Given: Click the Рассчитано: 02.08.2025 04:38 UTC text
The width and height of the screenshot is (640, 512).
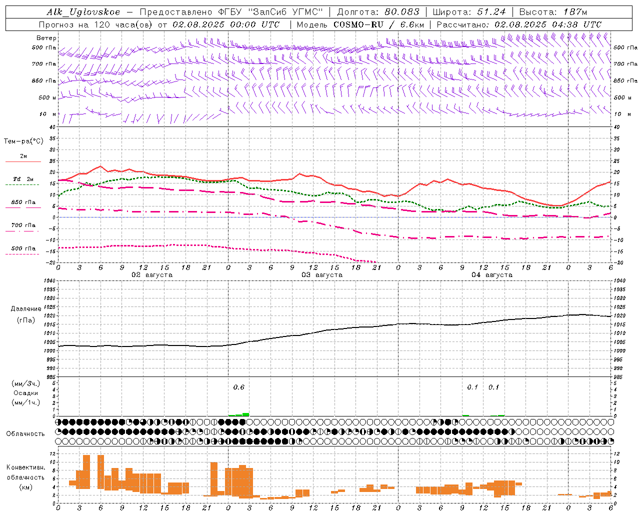Looking at the screenshot, I should pos(519,24).
